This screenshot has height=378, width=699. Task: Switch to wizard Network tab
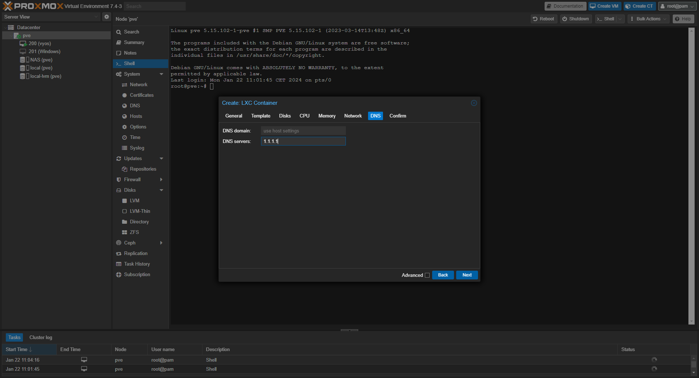pos(353,116)
